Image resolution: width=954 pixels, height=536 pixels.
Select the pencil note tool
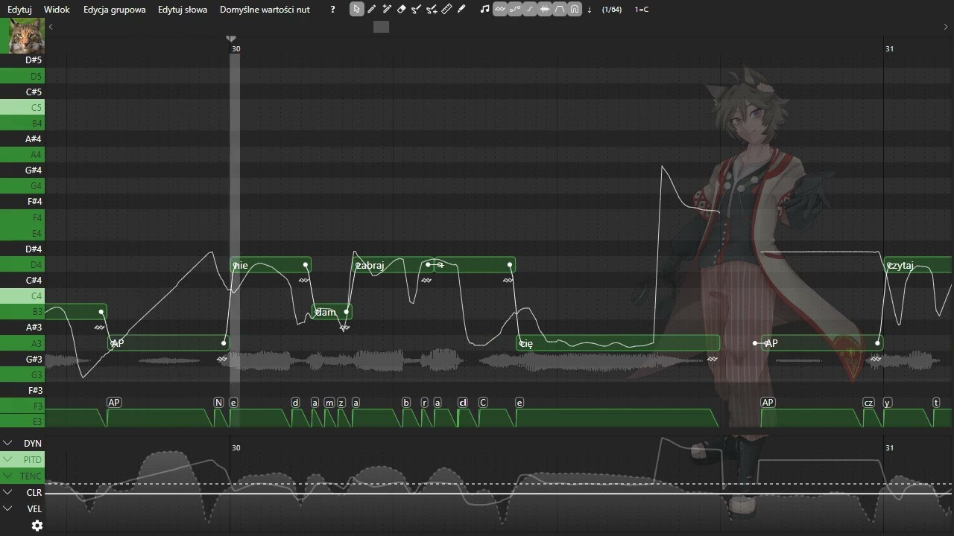tap(372, 9)
